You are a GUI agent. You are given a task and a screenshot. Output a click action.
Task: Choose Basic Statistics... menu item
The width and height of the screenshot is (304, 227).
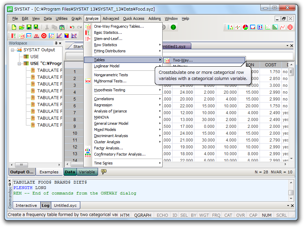[x=123, y=32]
